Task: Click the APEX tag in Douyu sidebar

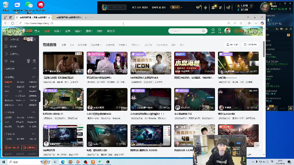Action: tap(7, 91)
